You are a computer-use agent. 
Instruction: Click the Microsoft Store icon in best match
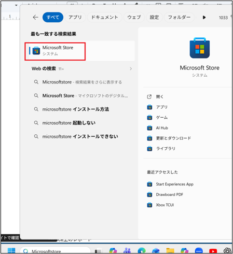36,51
